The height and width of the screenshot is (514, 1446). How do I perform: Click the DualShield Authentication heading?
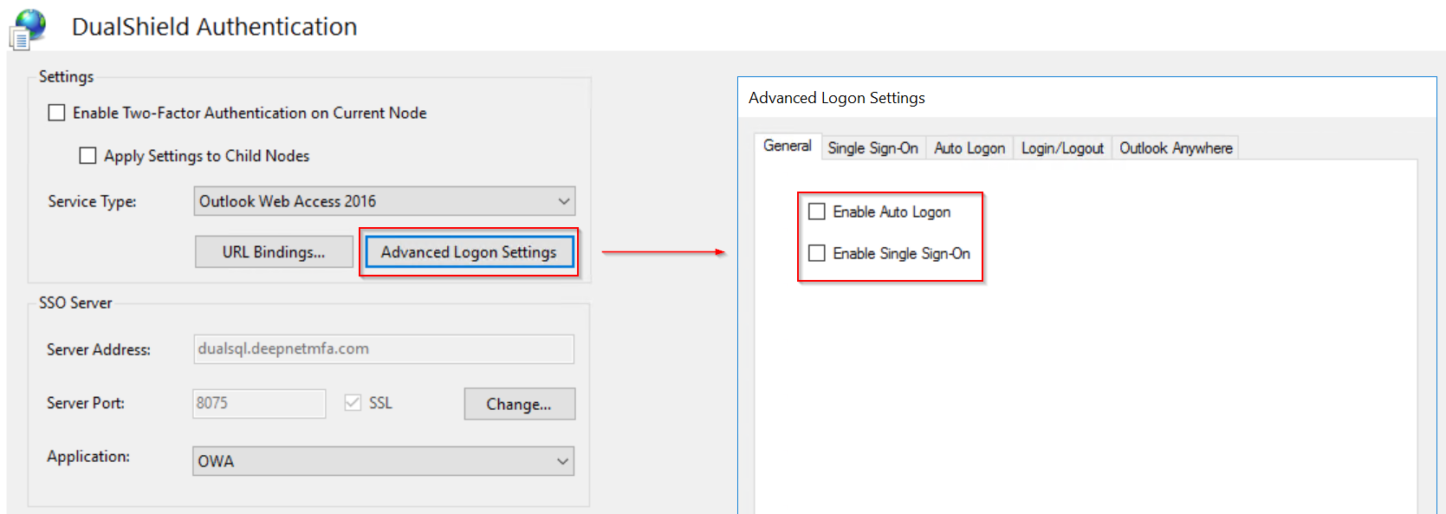tap(214, 27)
